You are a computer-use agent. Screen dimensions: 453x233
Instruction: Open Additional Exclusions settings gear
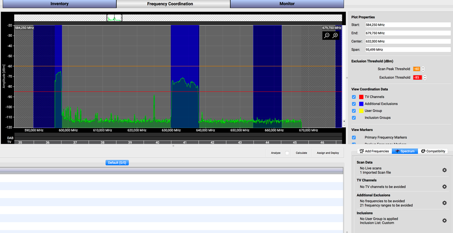pyautogui.click(x=444, y=203)
